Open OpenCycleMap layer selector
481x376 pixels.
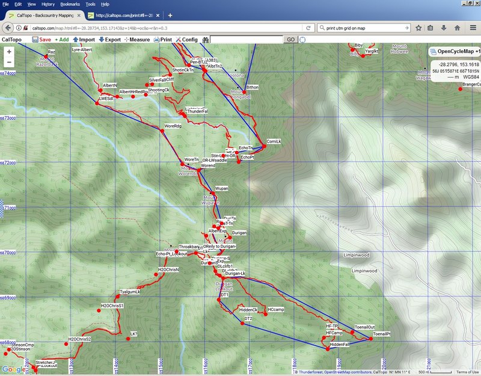pos(455,51)
